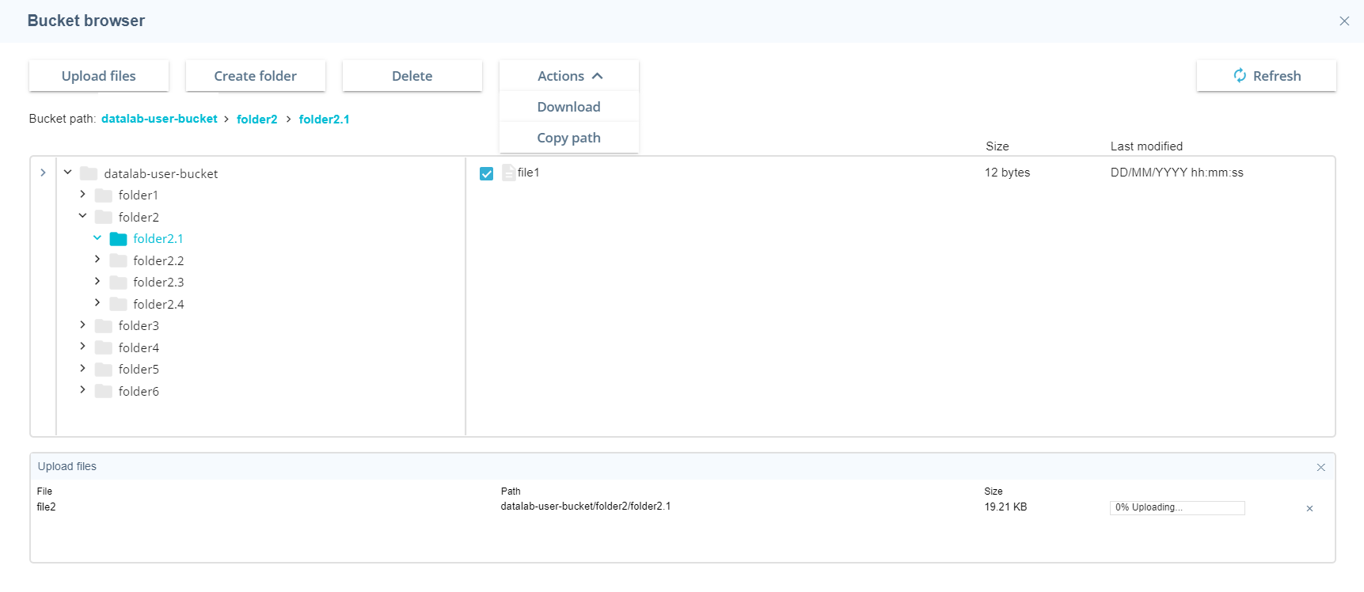Collapse the Actions dropdown menu
1364x592 pixels.
click(x=569, y=76)
